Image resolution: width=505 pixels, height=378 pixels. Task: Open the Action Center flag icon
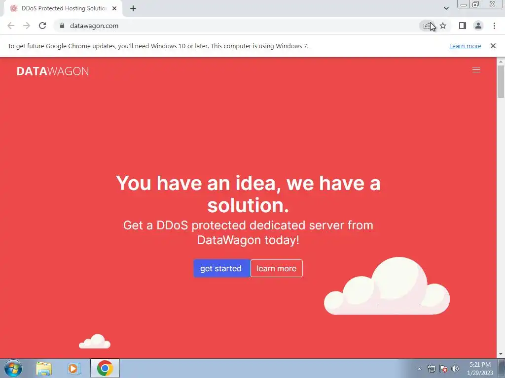point(443,369)
